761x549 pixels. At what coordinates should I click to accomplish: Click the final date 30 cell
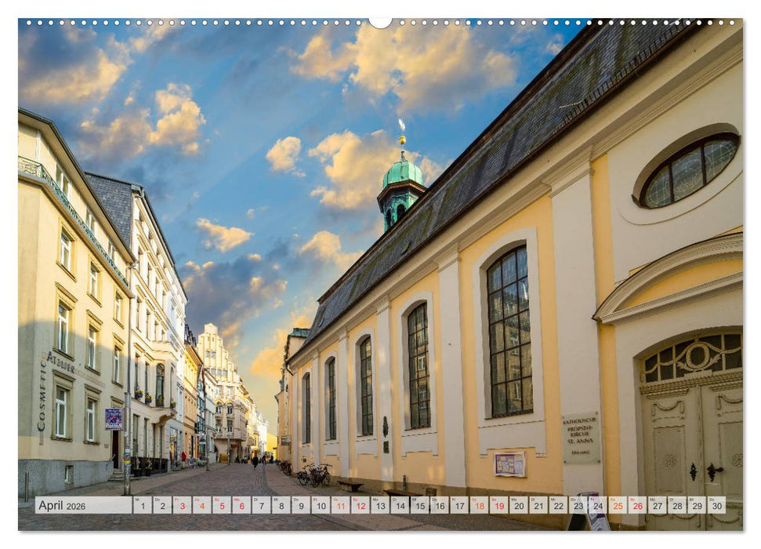(x=716, y=506)
